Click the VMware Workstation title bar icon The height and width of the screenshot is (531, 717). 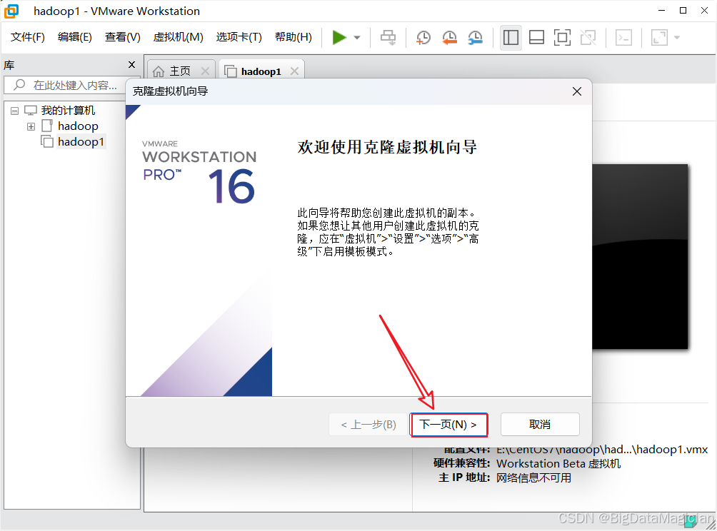coord(11,11)
